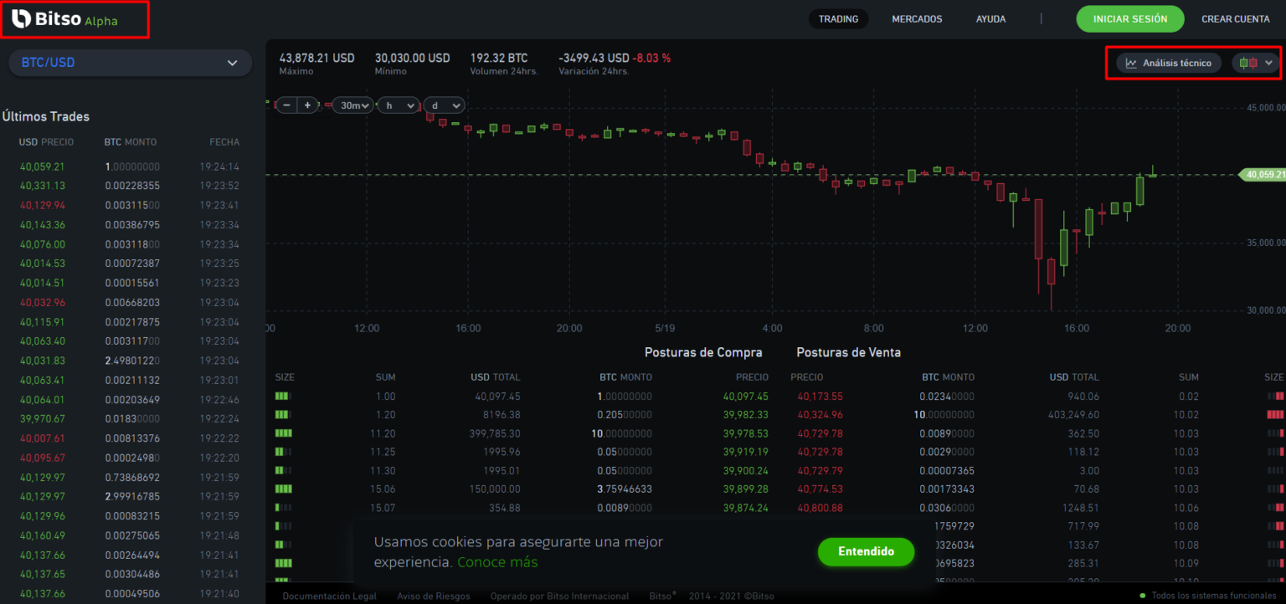
Task: Click buy order price 39,899.28
Action: (x=745, y=489)
